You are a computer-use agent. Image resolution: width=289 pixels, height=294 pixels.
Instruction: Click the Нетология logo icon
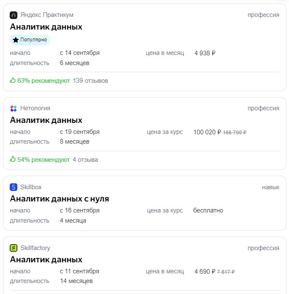(x=14, y=109)
